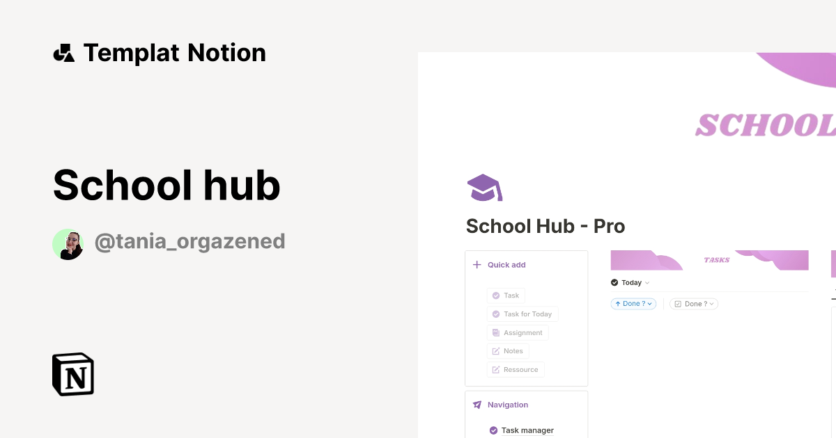The image size is (836, 438).
Task: Open the blue Done sort dropdown
Action: coord(650,304)
